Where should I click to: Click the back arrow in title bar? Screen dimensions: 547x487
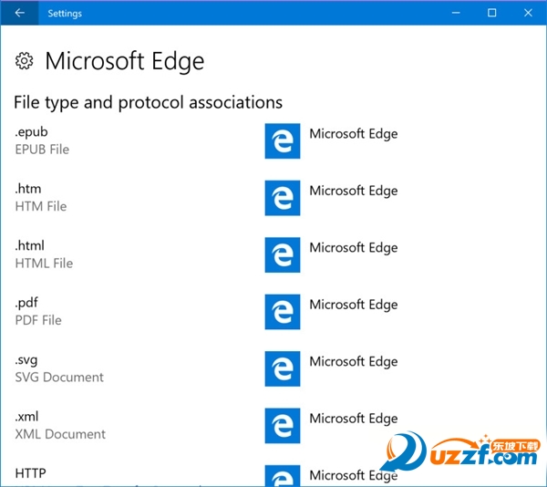(x=19, y=13)
